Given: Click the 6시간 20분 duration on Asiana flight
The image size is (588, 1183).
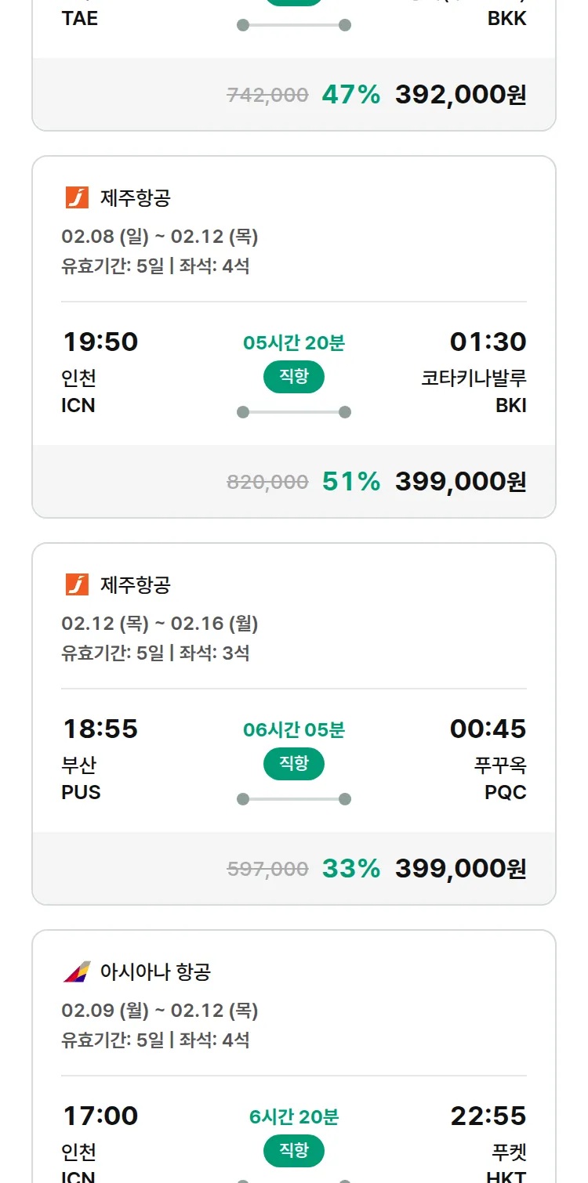Looking at the screenshot, I should click(293, 1117).
